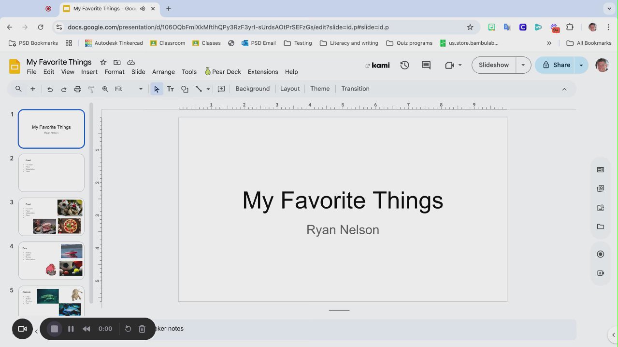Expand the line tool dropdown arrow
This screenshot has height=347, width=618.
pyautogui.click(x=208, y=89)
